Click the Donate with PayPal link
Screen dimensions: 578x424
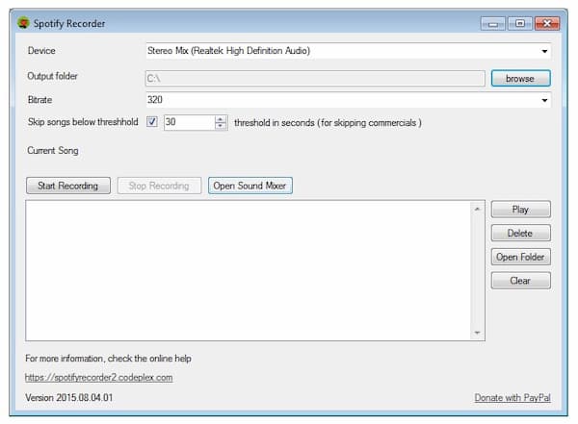point(512,398)
